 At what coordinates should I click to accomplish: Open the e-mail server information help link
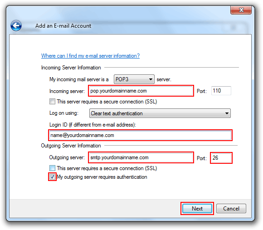pyautogui.click(x=90, y=56)
